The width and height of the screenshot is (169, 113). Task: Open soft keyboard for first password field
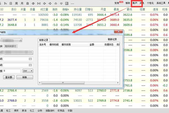[30, 59]
